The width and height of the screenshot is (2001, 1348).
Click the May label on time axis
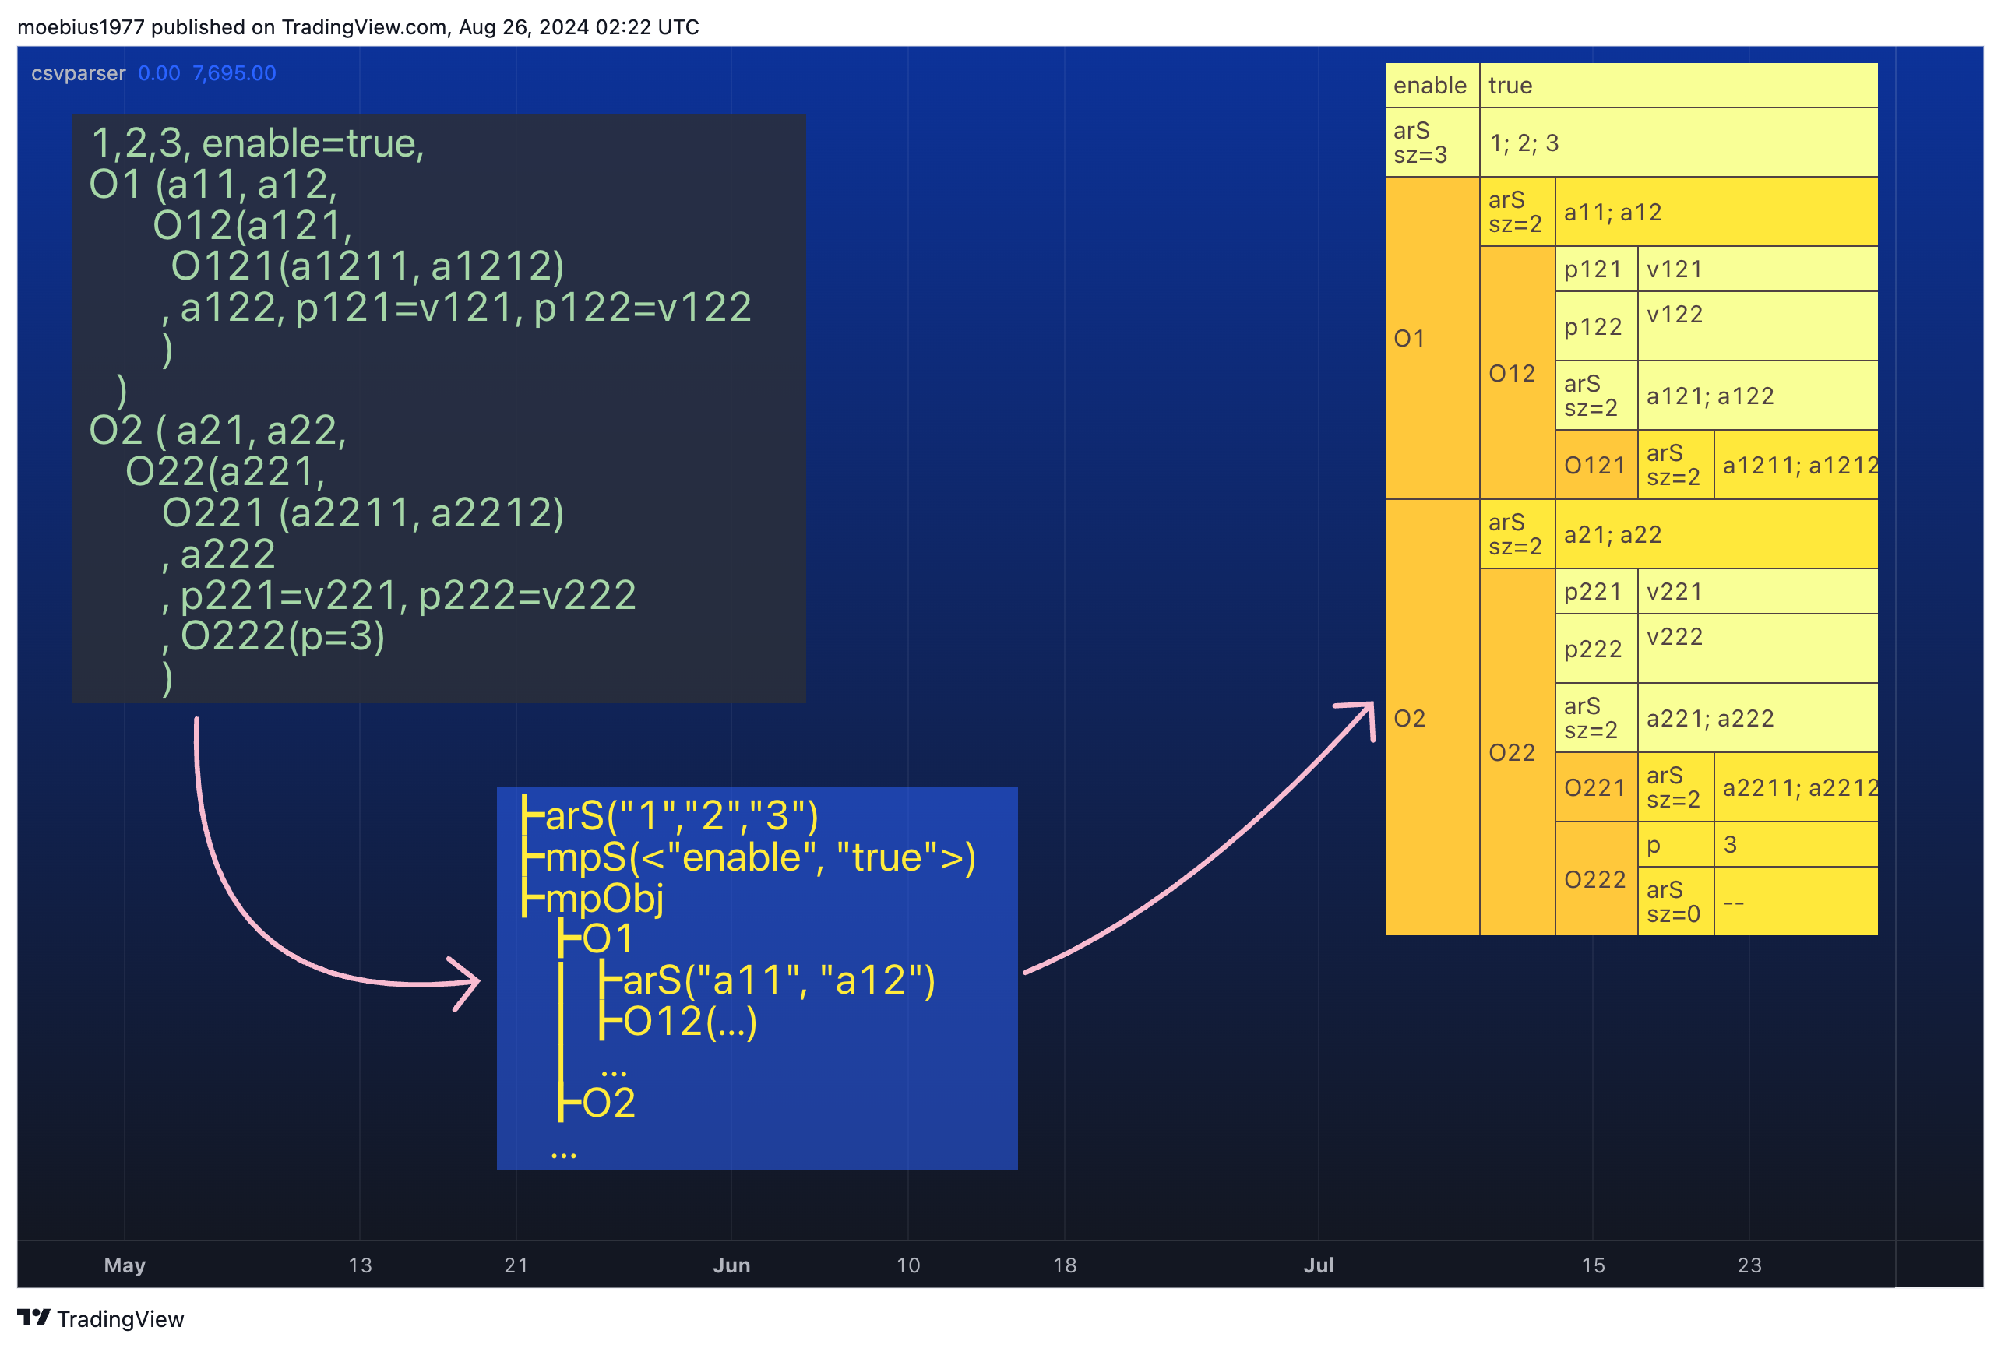(125, 1265)
